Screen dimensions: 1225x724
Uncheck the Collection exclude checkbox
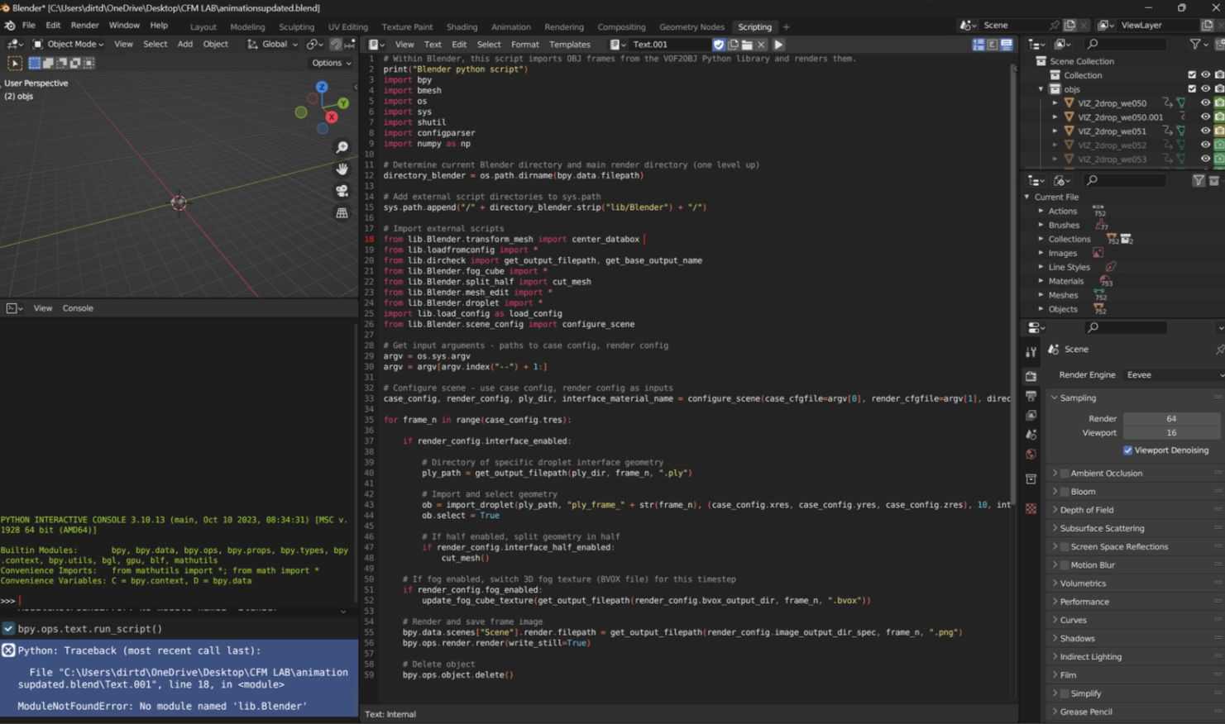(1192, 75)
